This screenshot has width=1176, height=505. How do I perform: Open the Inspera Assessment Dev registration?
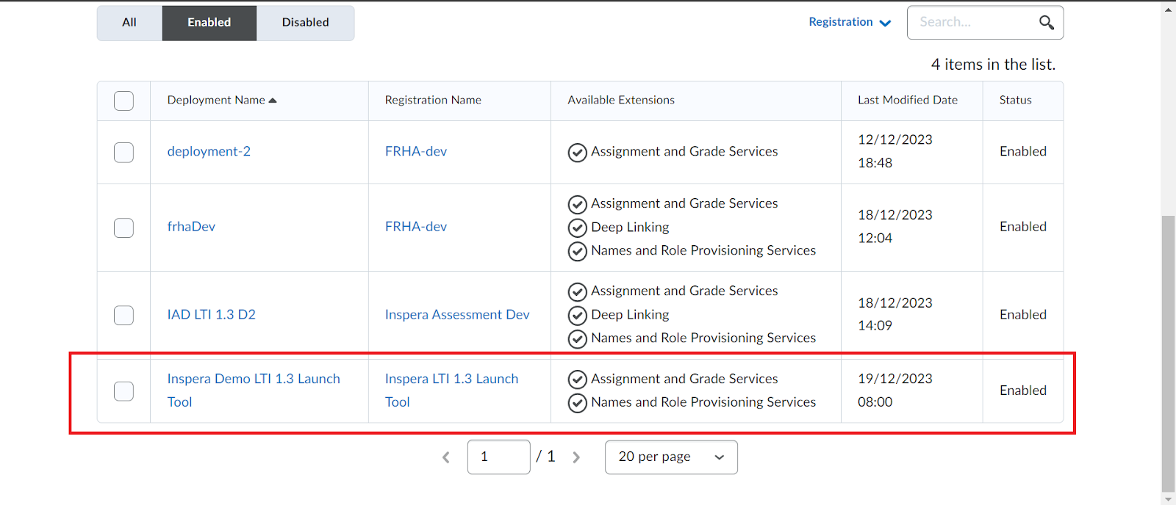click(x=457, y=314)
